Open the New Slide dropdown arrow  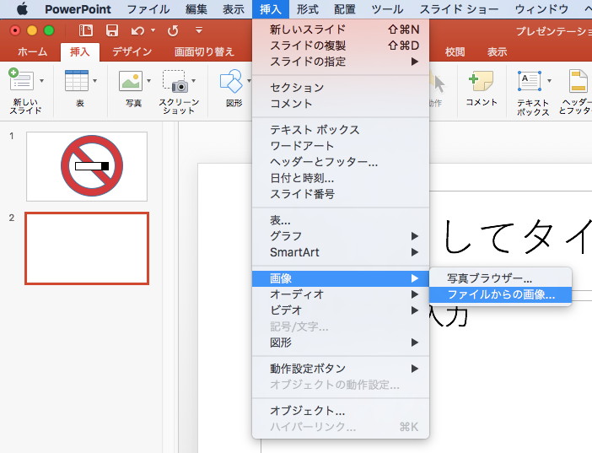click(42, 80)
